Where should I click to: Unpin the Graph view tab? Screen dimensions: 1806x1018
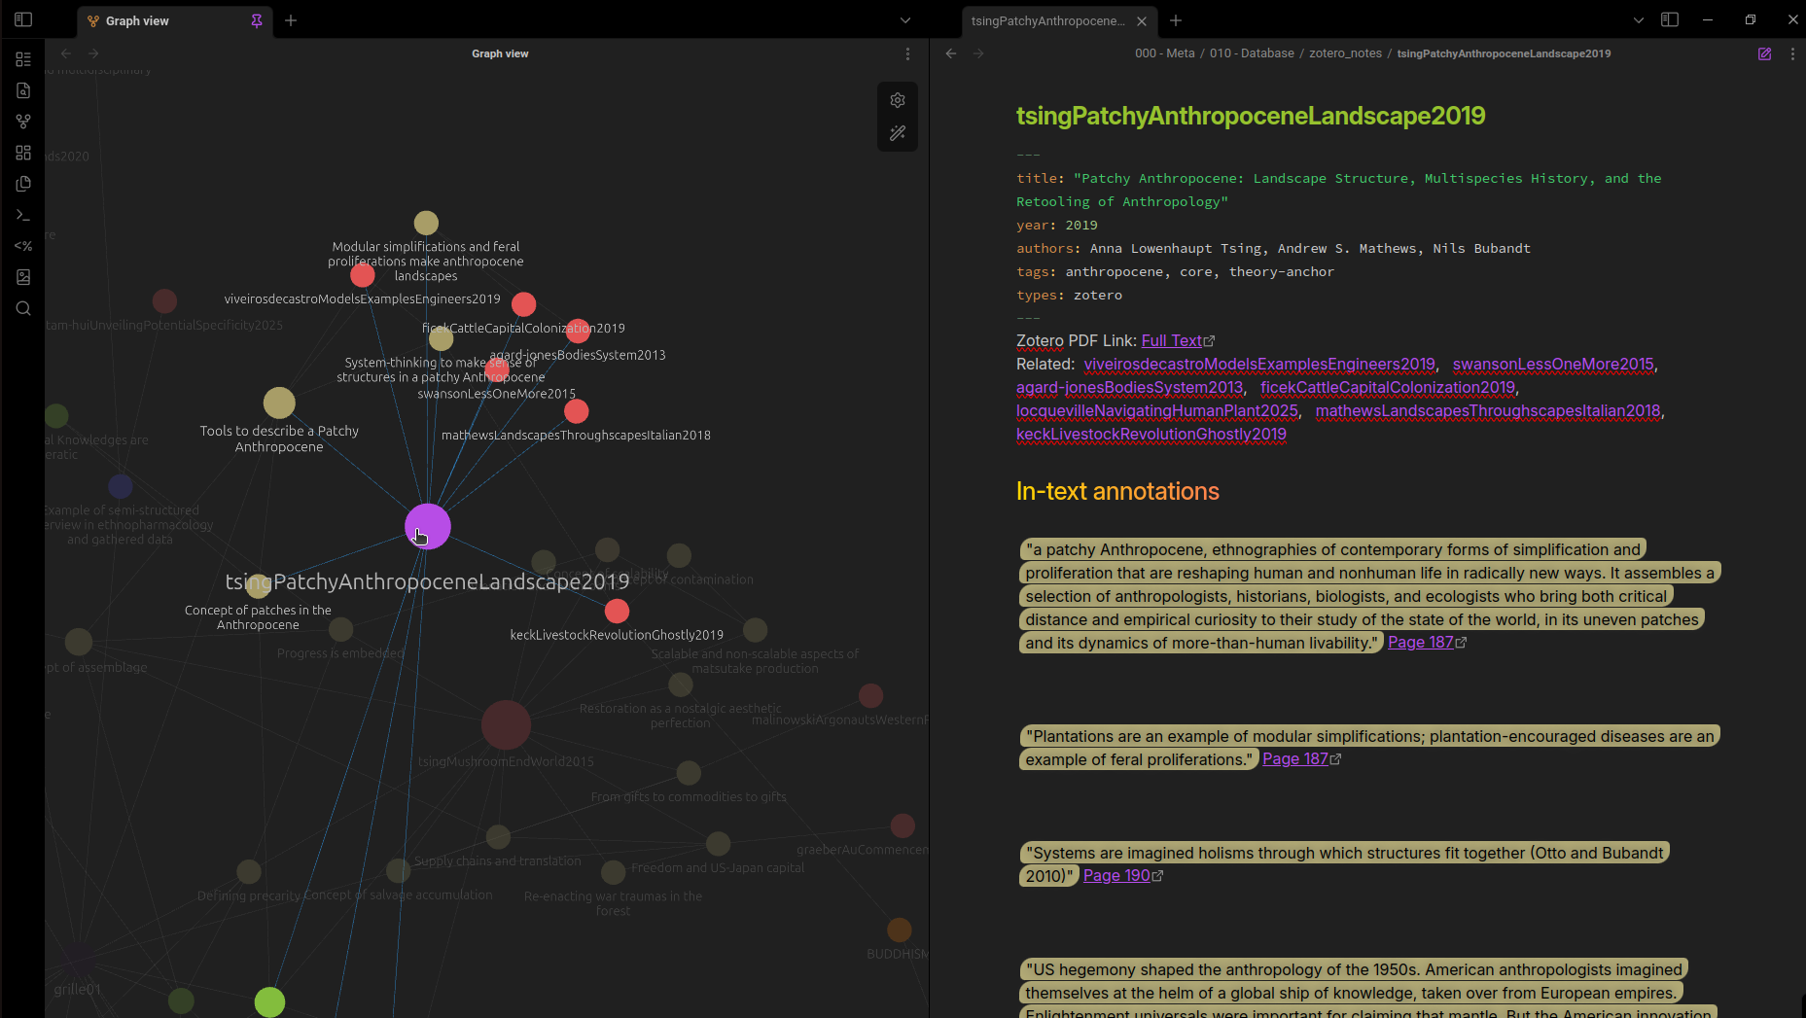[x=257, y=20]
